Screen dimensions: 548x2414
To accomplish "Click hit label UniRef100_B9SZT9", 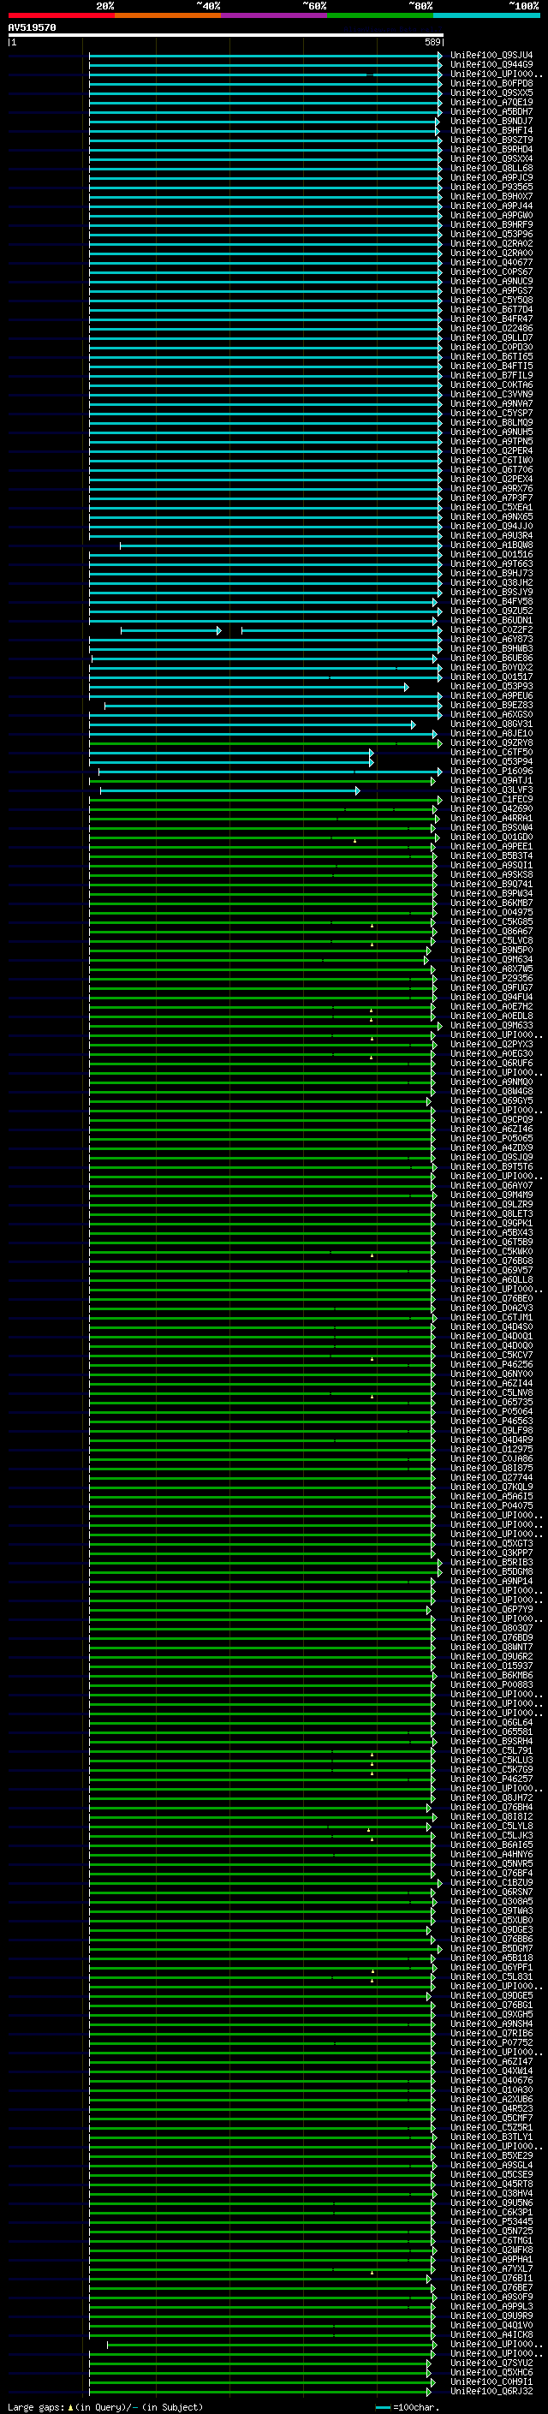I will (491, 140).
